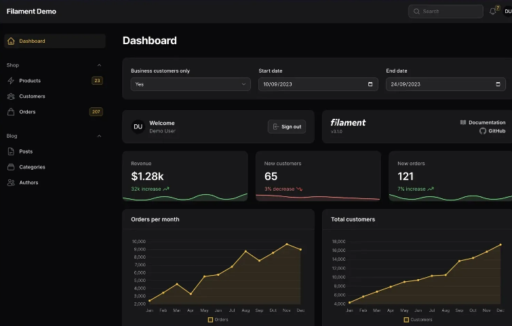Open the Dashboard menu item
This screenshot has width=512, height=326.
[x=55, y=41]
